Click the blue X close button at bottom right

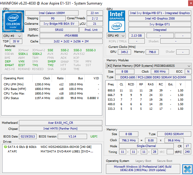pyautogui.click(x=187, y=169)
